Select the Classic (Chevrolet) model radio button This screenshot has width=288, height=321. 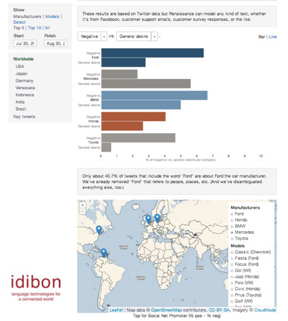pos(232,253)
